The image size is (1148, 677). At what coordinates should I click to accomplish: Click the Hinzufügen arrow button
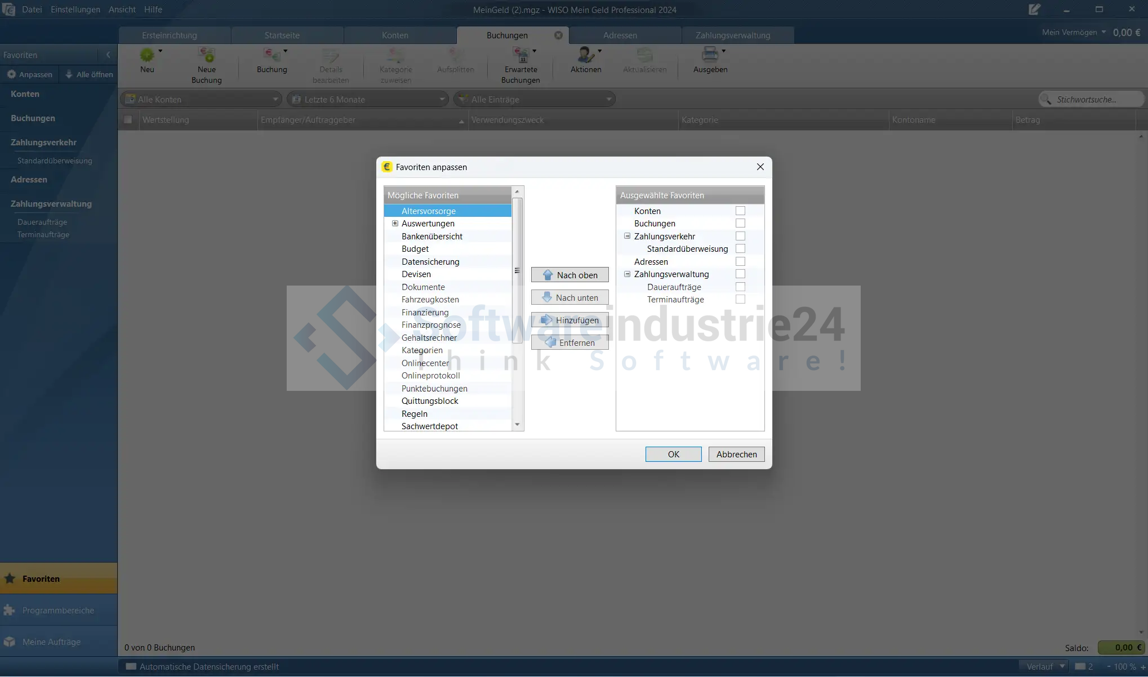point(569,320)
